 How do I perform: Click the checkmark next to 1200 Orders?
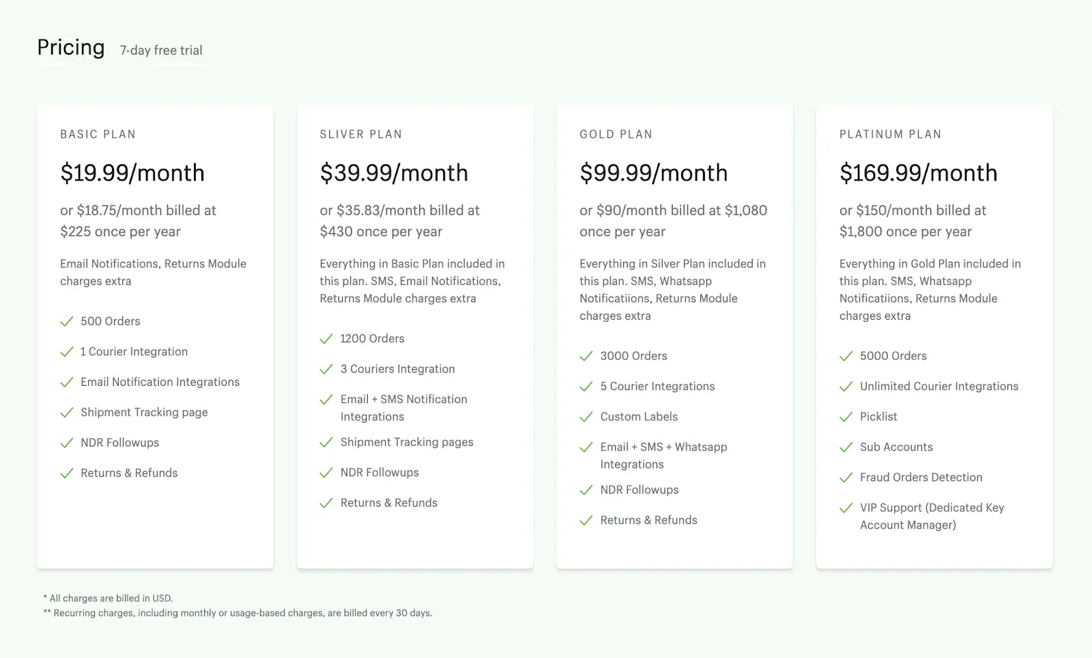(x=326, y=338)
